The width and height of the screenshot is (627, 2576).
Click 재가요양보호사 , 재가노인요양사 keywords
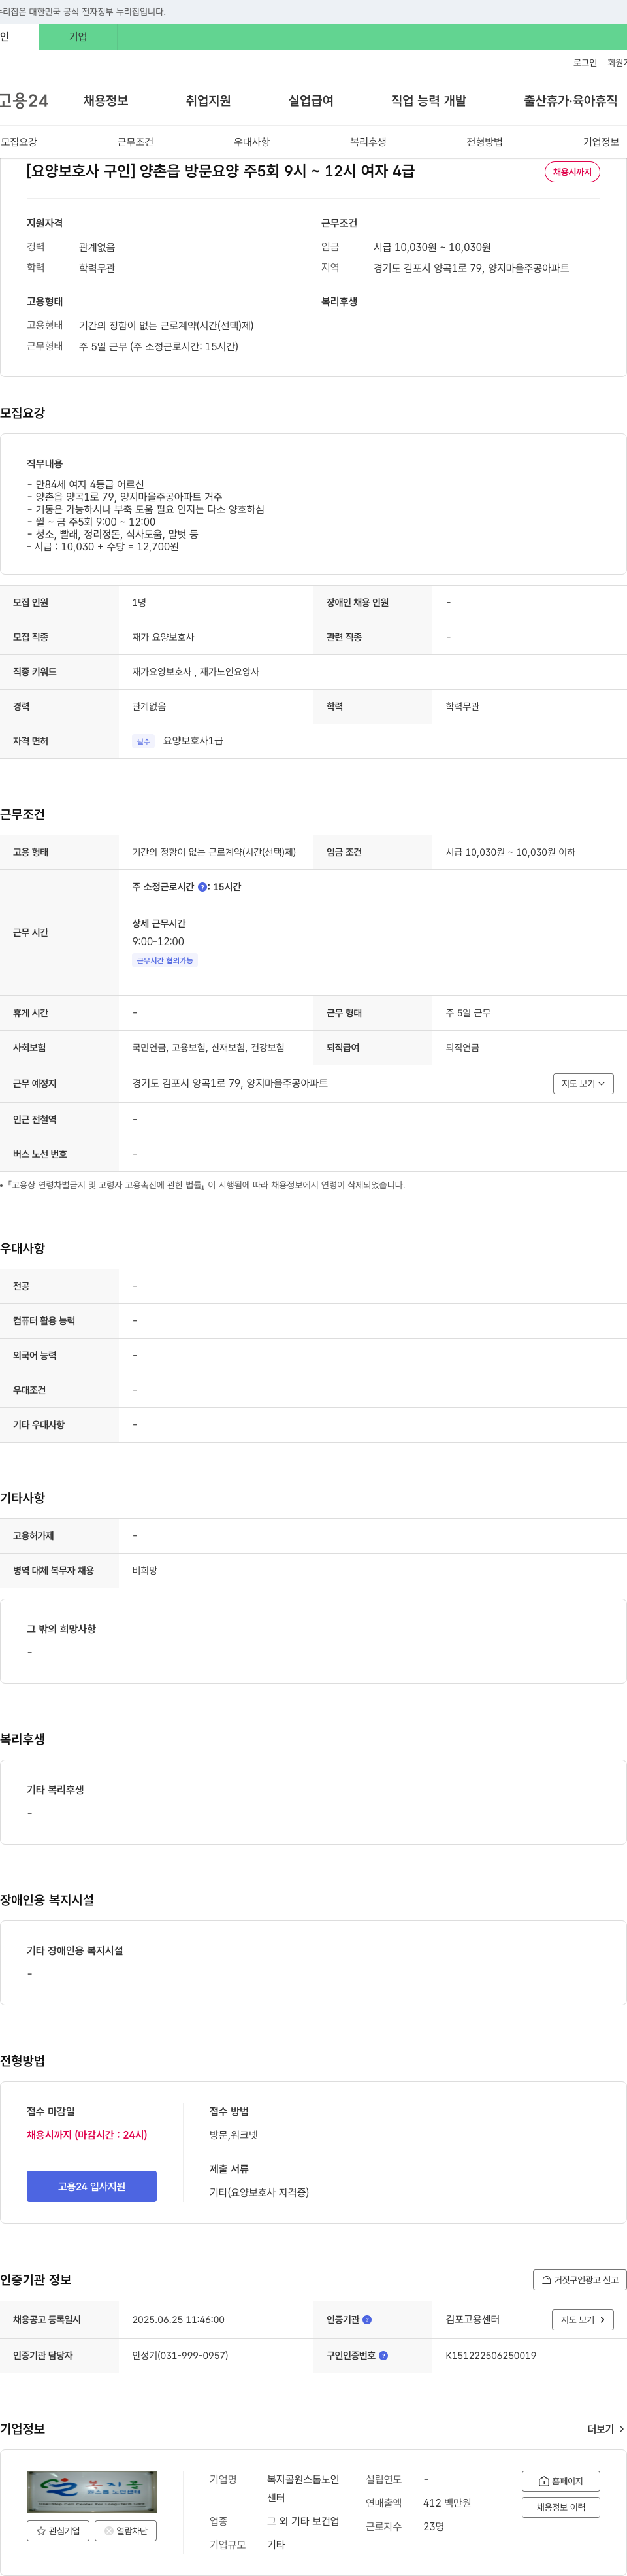pos(195,672)
